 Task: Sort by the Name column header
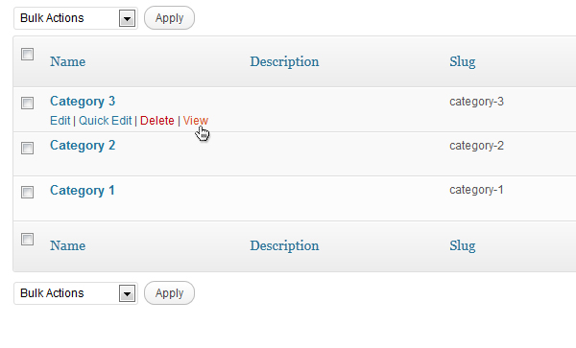pos(67,61)
